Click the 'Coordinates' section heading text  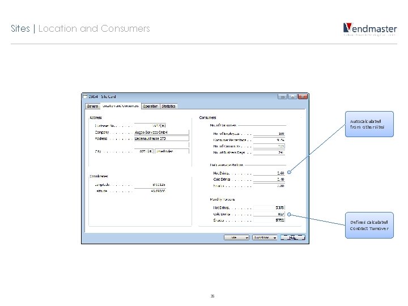coord(99,176)
